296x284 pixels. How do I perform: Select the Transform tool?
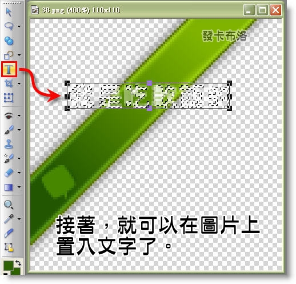[9, 98]
